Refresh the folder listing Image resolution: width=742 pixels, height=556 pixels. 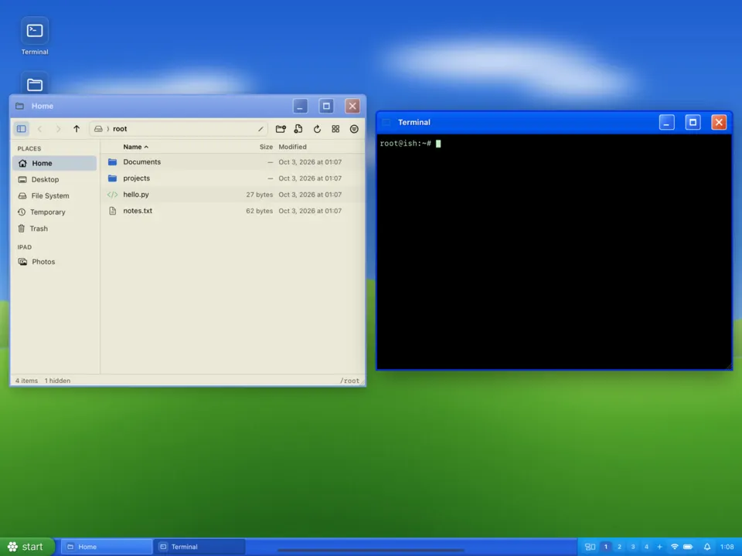[317, 129]
